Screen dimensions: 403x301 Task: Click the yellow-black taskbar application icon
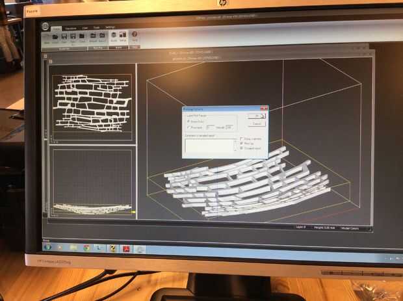pos(113,248)
